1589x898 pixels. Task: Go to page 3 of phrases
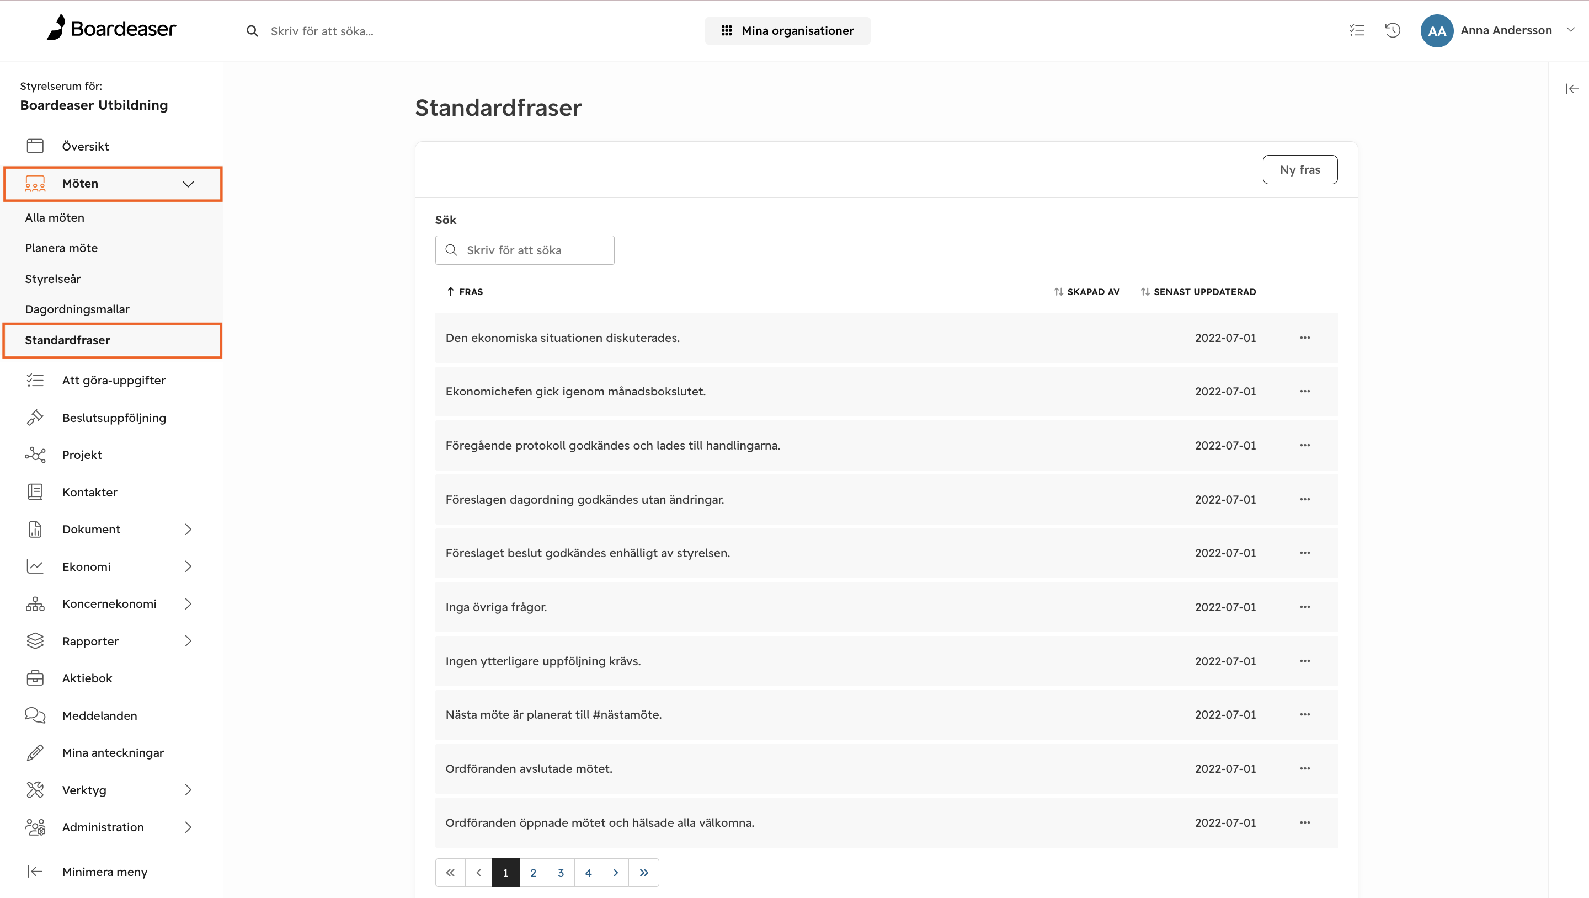click(561, 872)
